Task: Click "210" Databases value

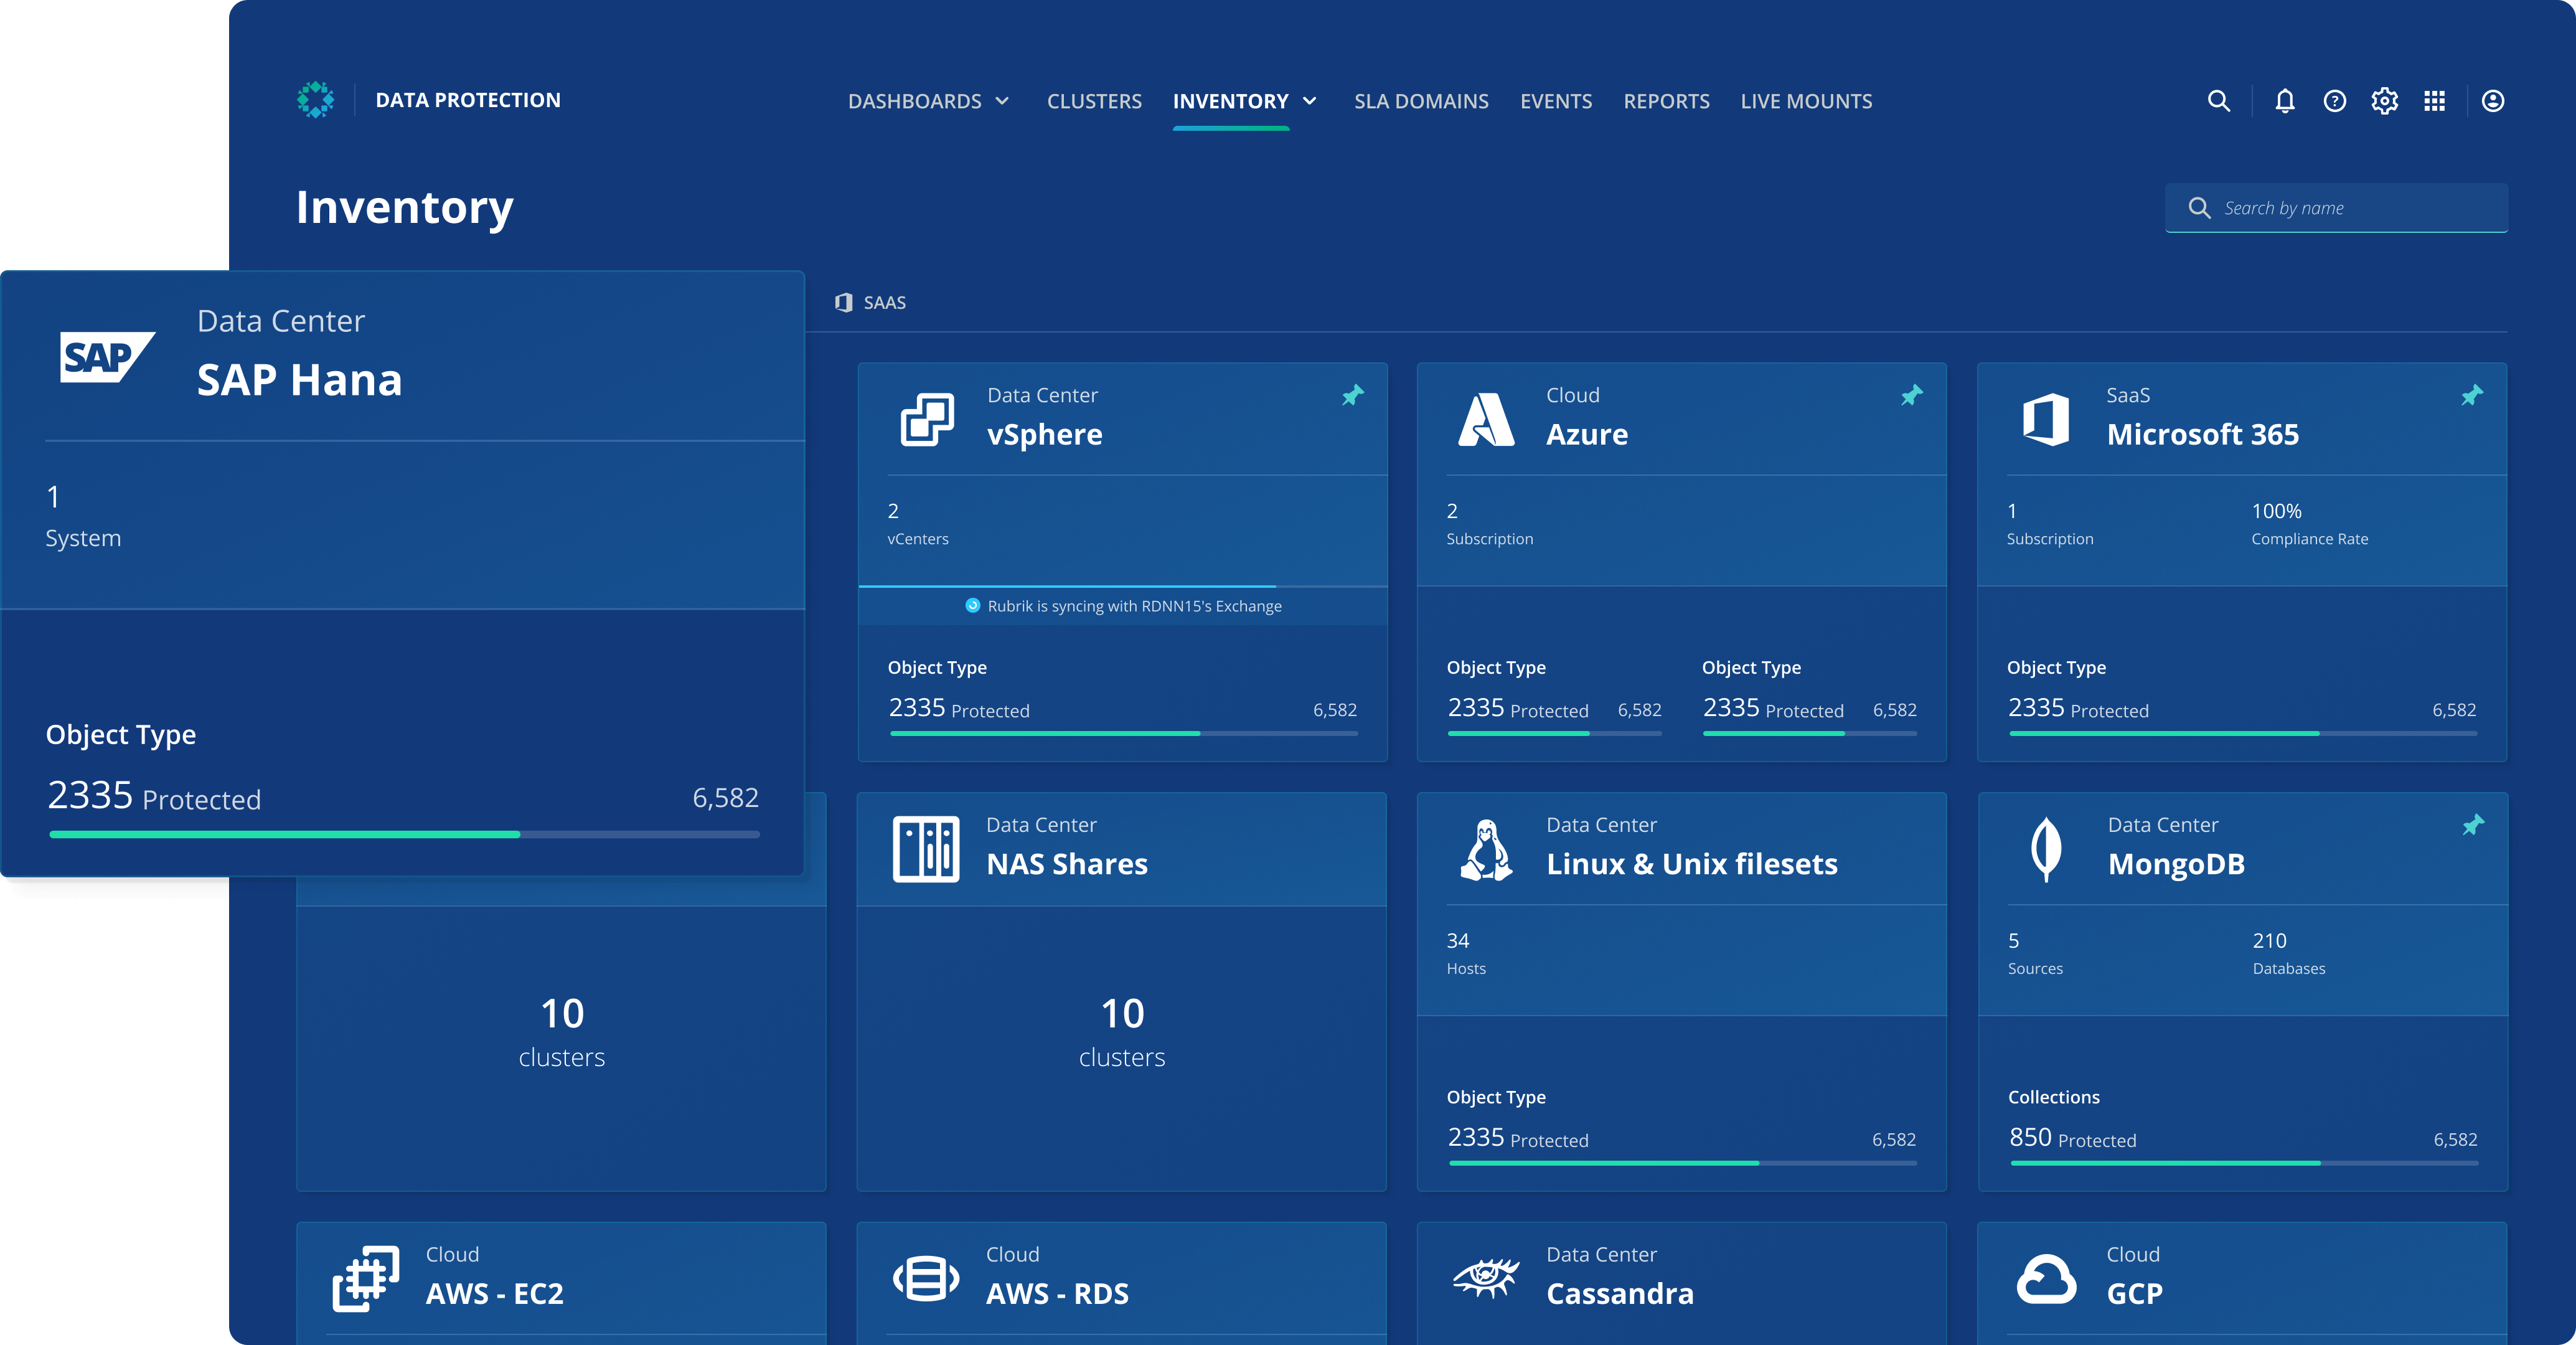Action: 2269,941
